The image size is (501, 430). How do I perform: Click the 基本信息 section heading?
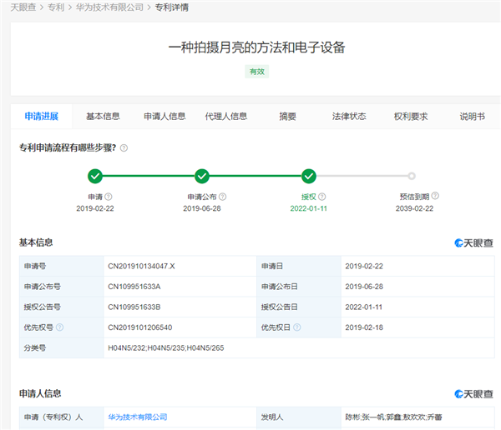point(36,242)
